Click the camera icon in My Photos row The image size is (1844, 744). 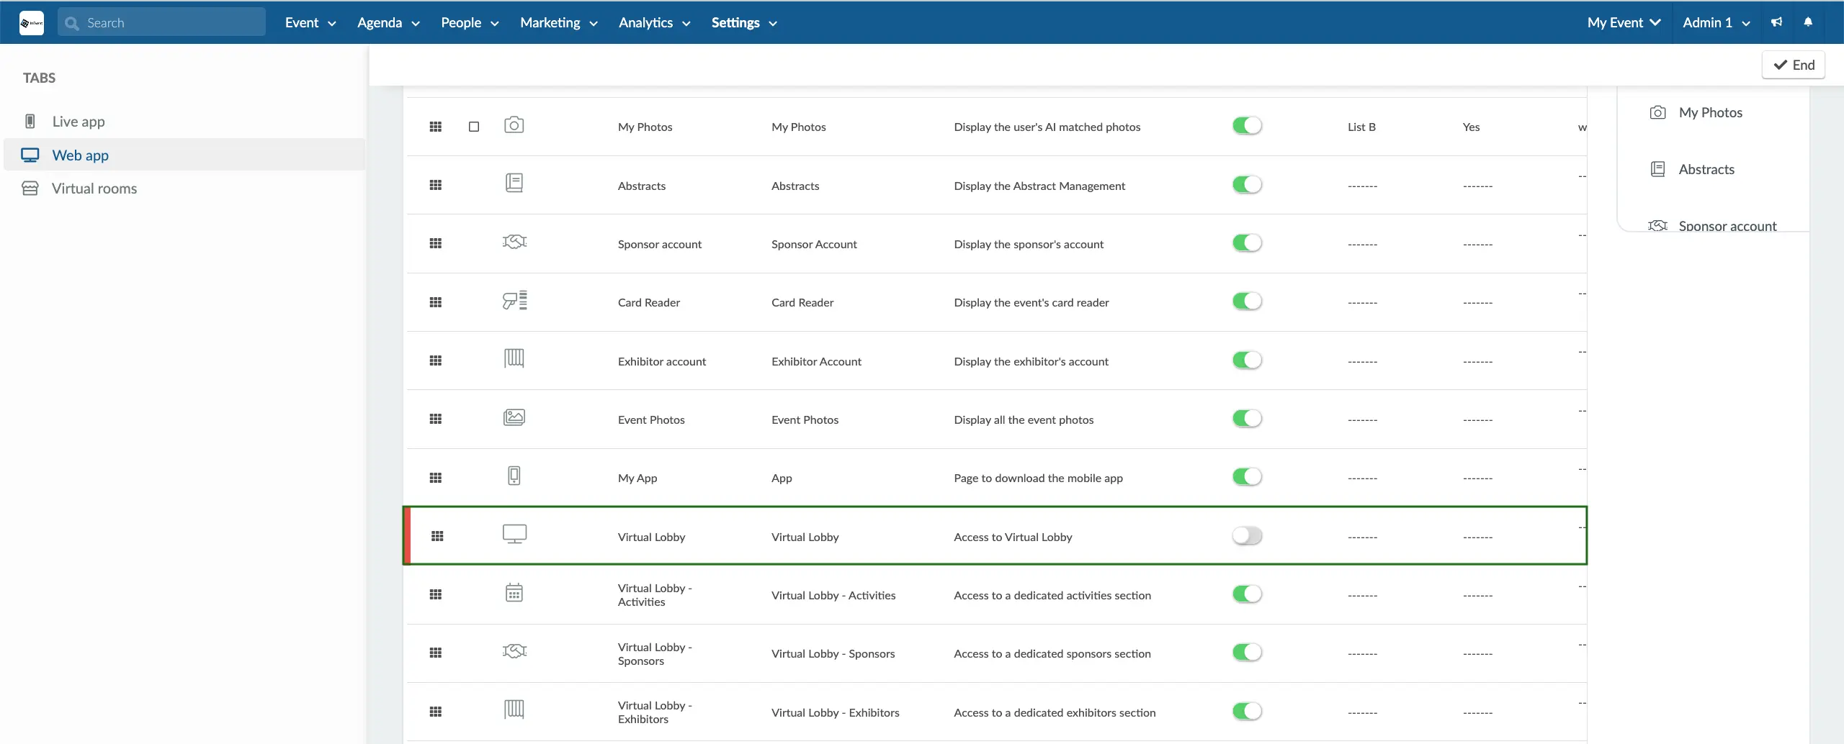tap(514, 125)
